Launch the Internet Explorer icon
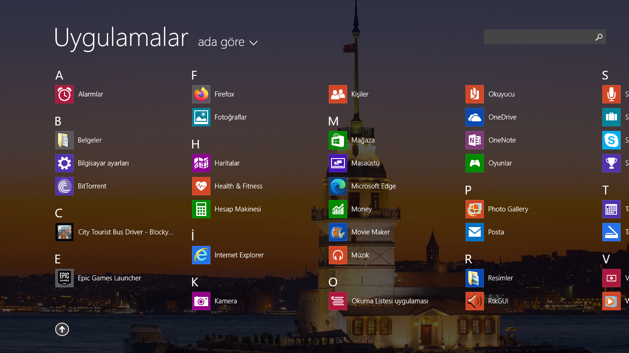629x353 pixels. pos(201,255)
